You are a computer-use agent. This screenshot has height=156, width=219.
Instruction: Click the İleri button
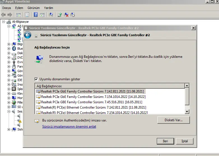point(165,141)
